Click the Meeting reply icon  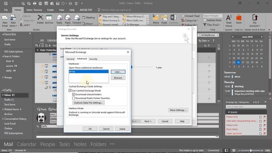(89, 17)
